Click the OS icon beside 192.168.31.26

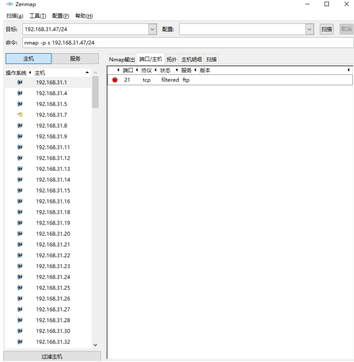click(x=20, y=299)
